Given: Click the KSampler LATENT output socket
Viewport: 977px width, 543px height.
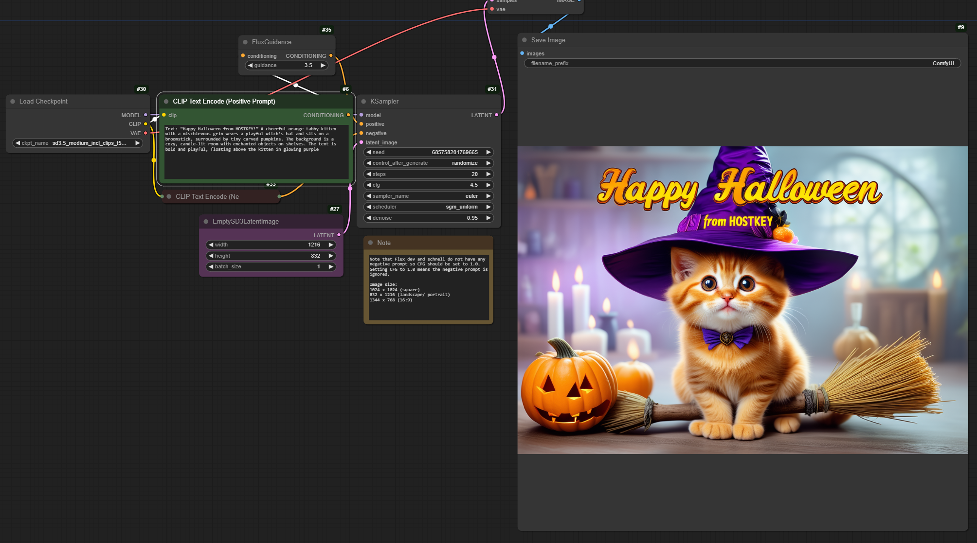Looking at the screenshot, I should click(496, 115).
